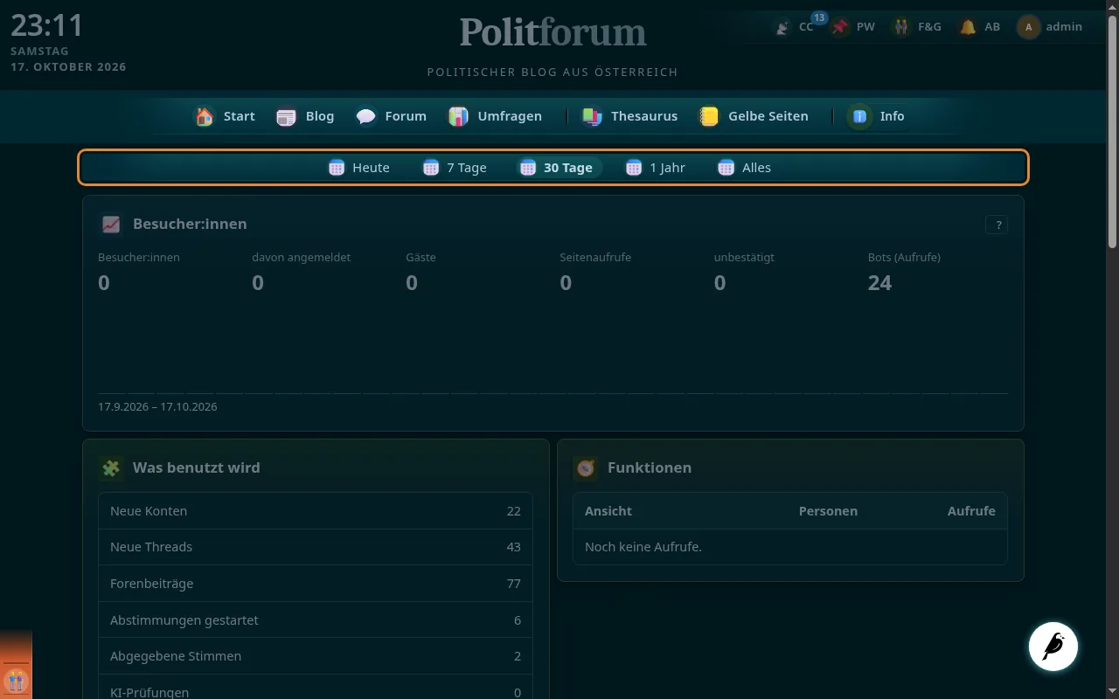Select the 1 Jahr time range
Viewport: 1119px width, 699px height.
click(x=656, y=168)
